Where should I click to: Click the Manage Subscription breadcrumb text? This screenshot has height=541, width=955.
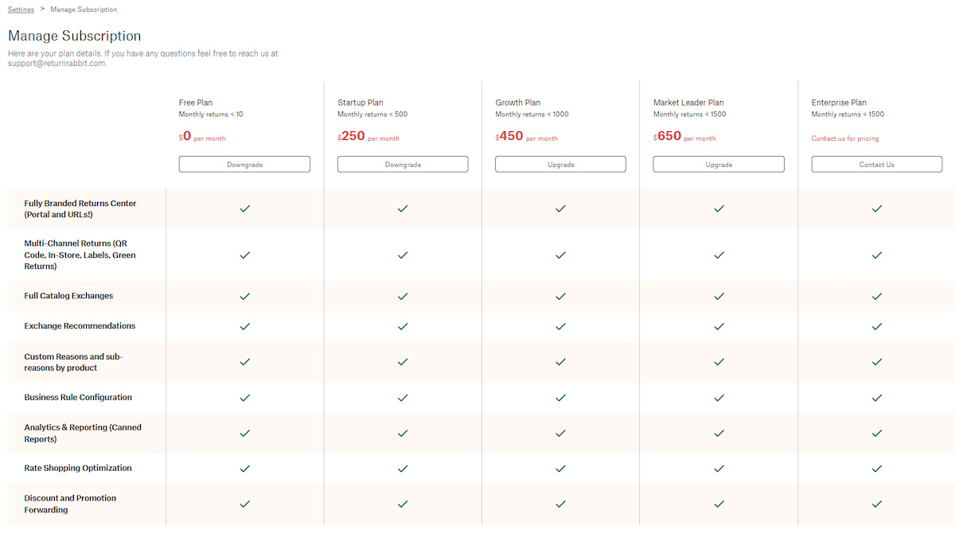[84, 10]
